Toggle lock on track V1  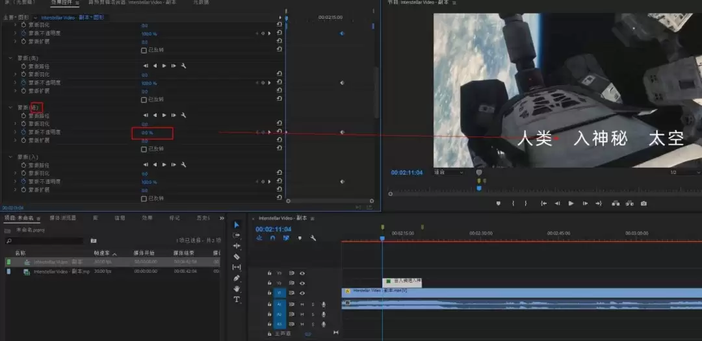tap(270, 293)
